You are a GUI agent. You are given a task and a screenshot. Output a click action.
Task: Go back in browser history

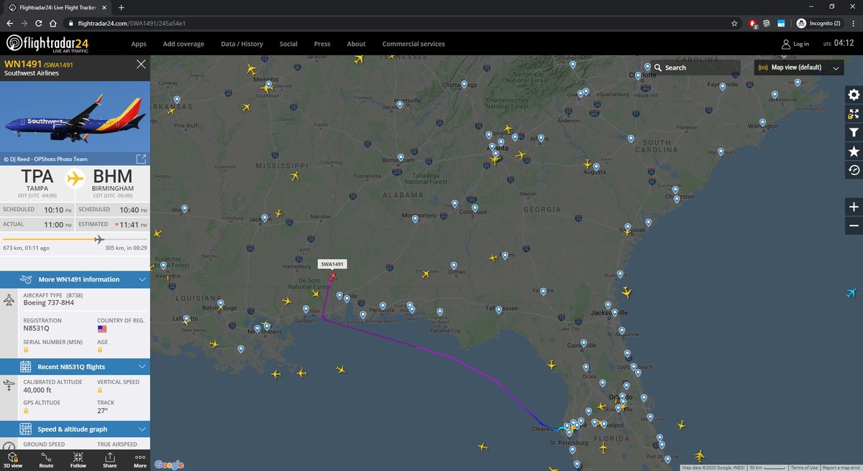click(9, 23)
